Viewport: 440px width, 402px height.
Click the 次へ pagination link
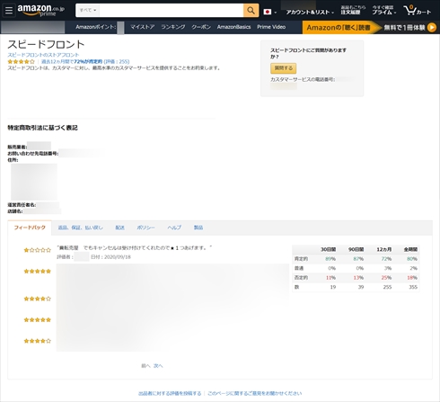coord(158,366)
